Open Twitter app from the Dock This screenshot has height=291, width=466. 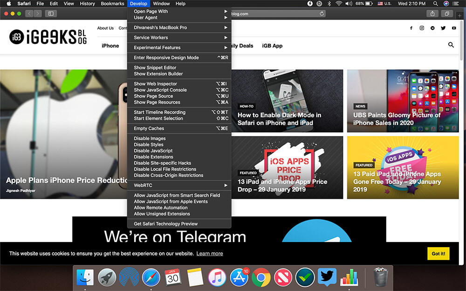[x=327, y=277]
